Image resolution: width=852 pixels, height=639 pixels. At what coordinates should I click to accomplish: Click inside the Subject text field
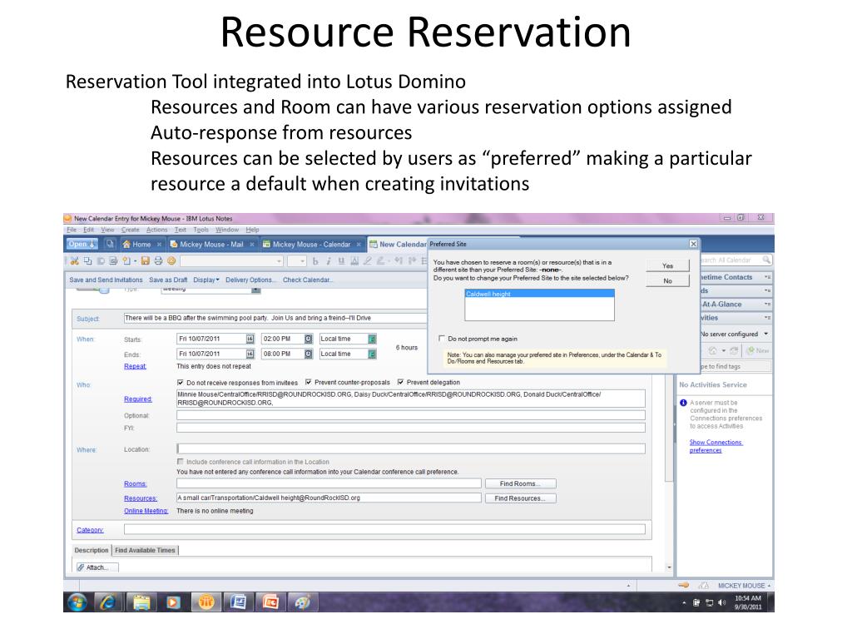point(275,318)
